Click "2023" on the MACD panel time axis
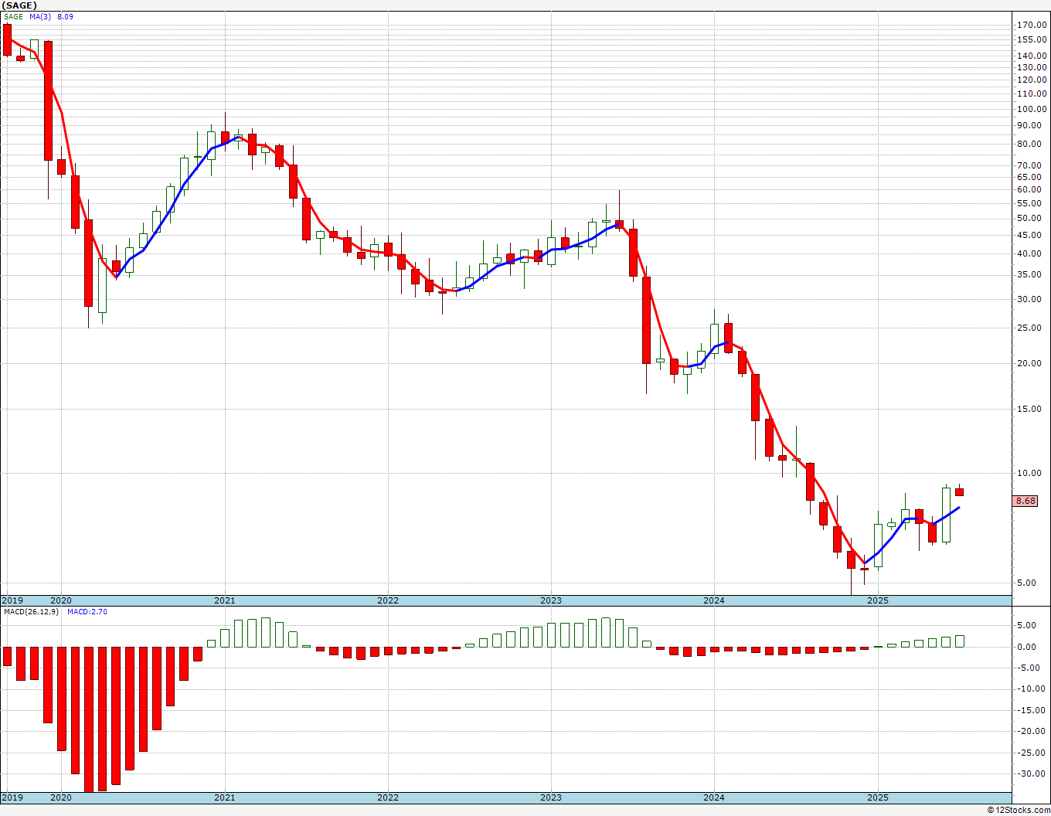1051x816 pixels. pos(551,797)
